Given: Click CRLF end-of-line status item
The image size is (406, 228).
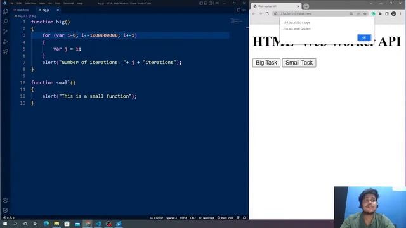Looking at the screenshot, I should (x=193, y=218).
